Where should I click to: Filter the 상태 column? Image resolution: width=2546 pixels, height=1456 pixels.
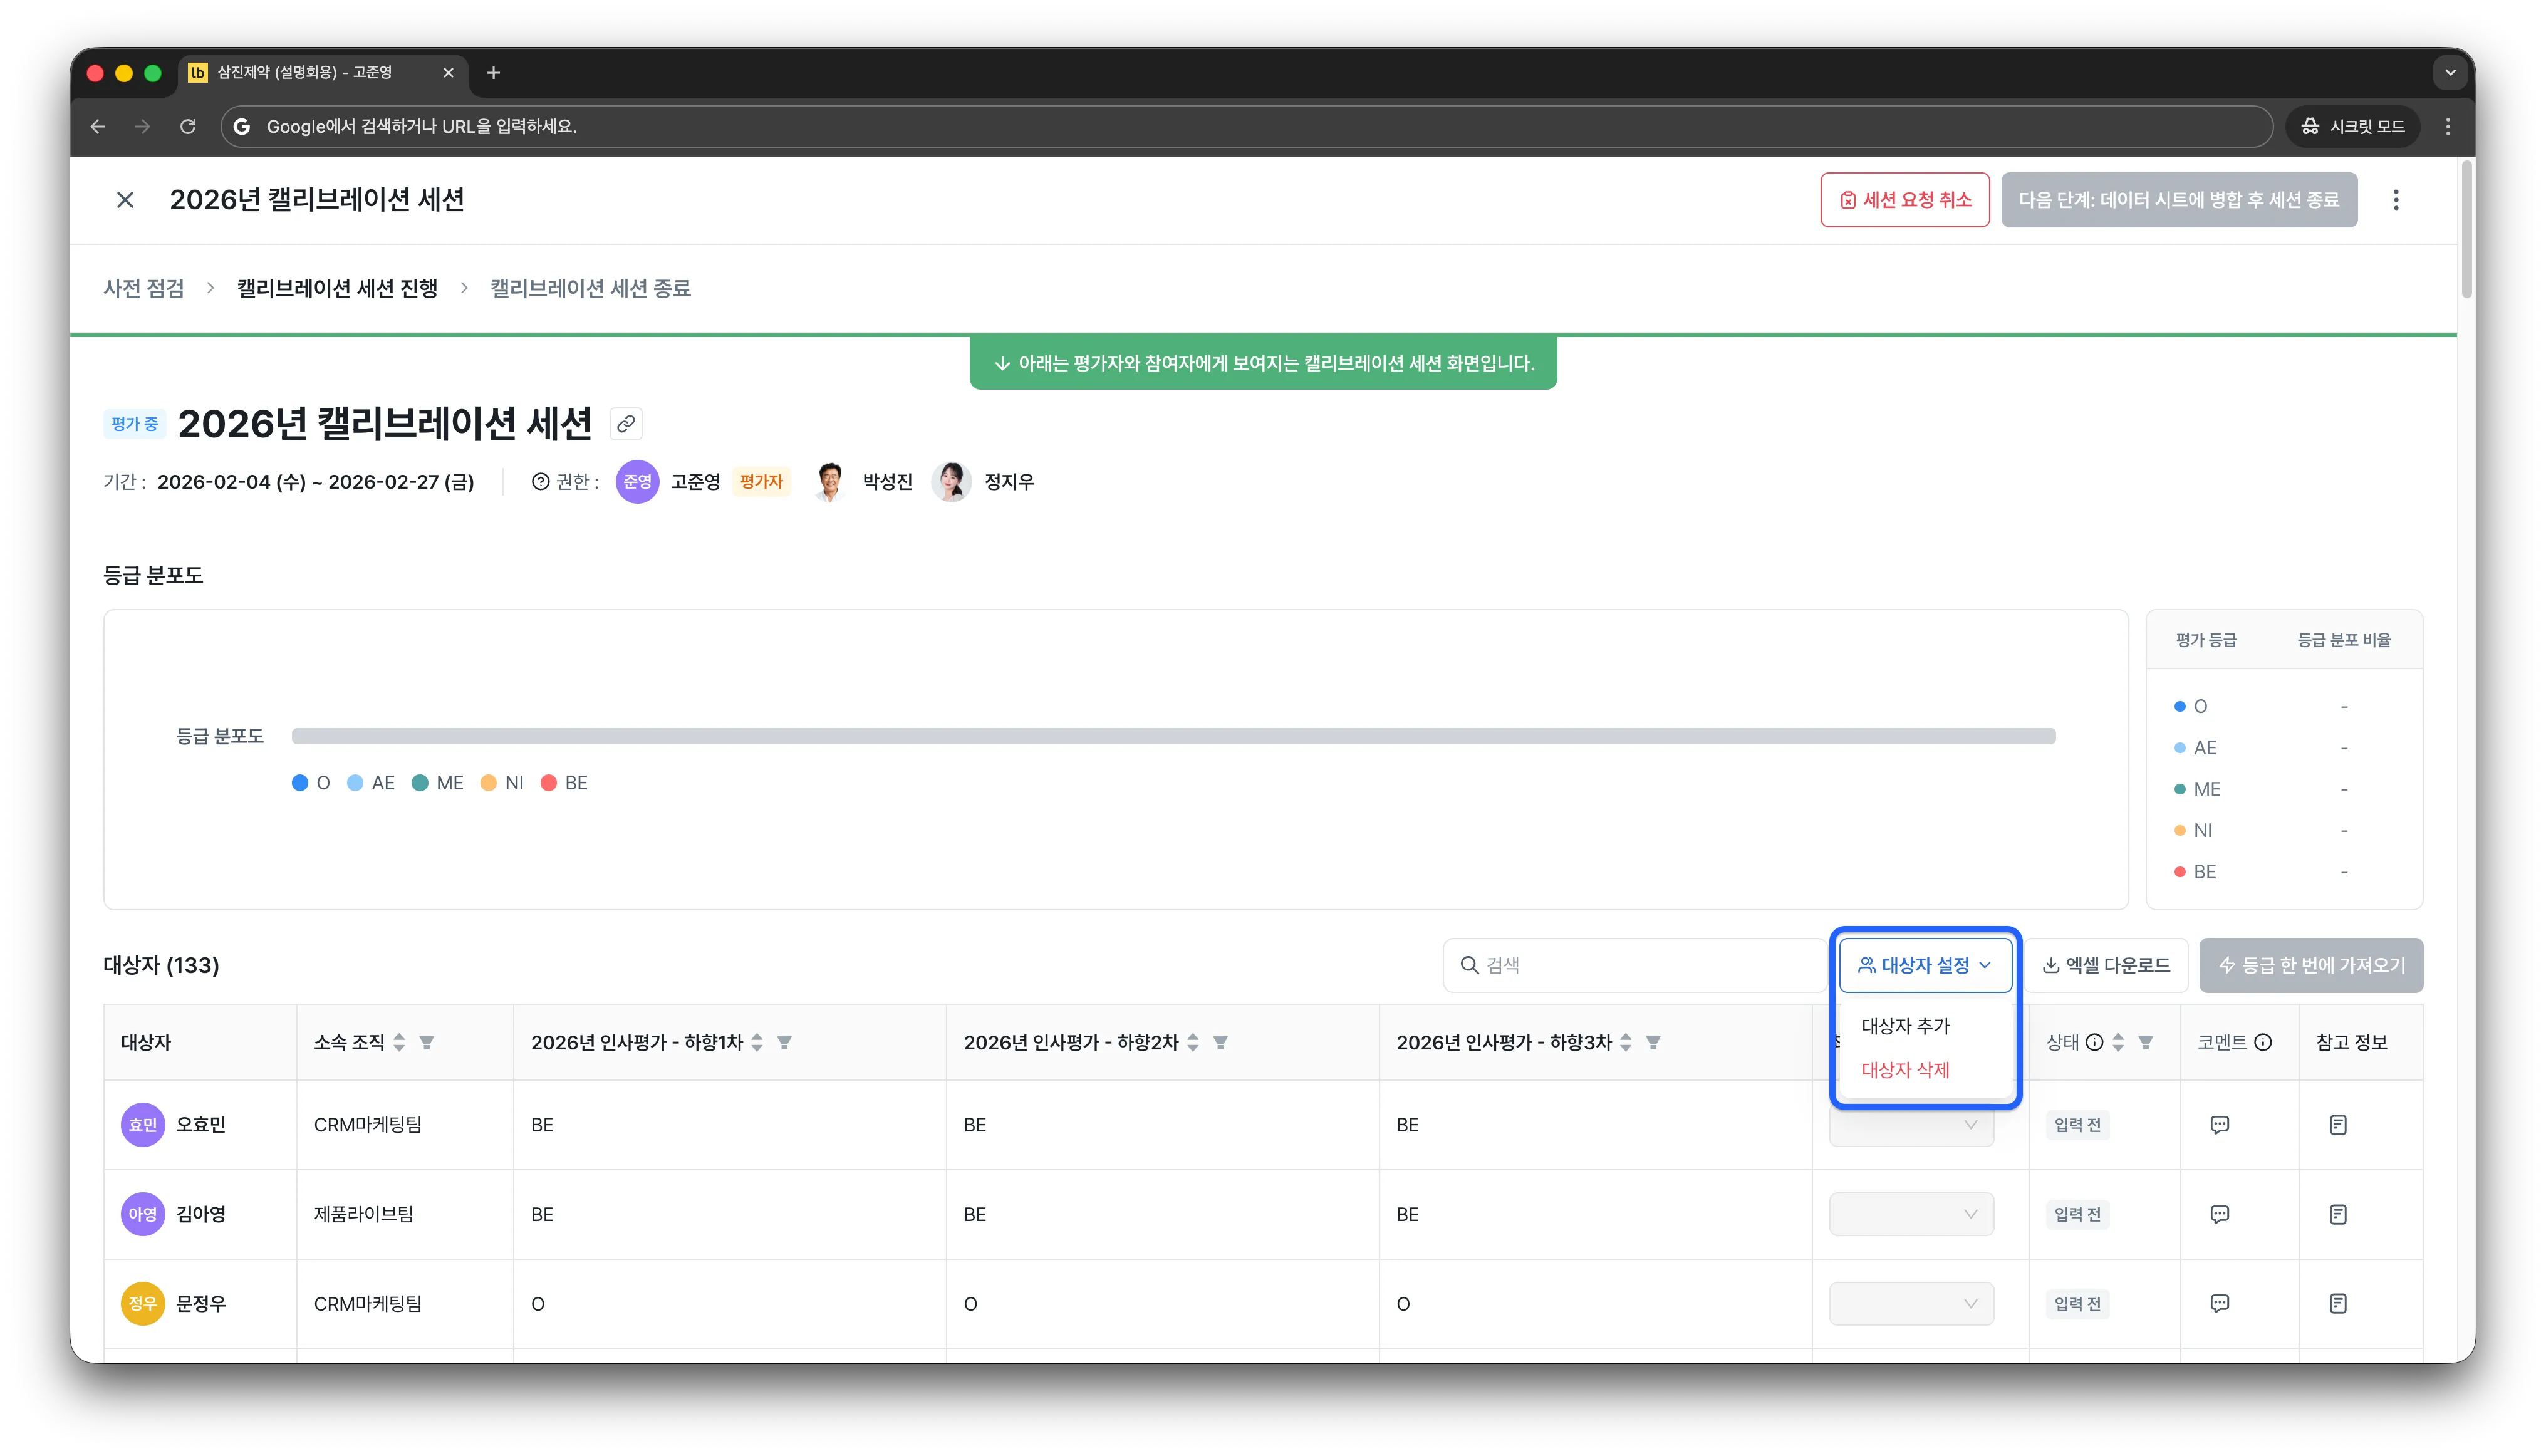coord(2145,1042)
